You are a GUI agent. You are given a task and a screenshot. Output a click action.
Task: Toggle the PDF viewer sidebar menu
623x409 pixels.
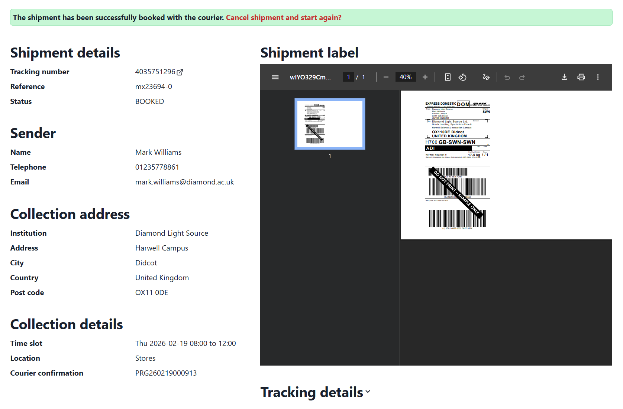(x=275, y=77)
